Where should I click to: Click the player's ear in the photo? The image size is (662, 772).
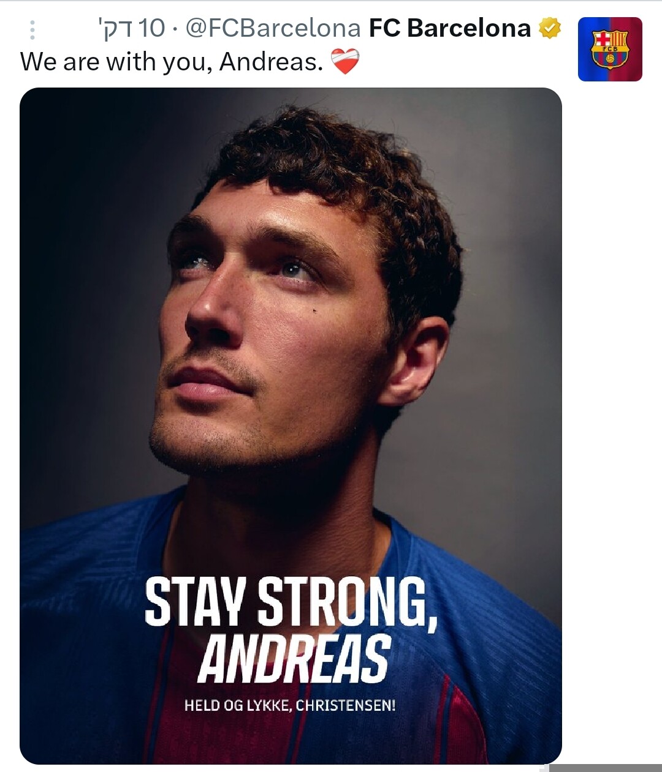coord(416,361)
